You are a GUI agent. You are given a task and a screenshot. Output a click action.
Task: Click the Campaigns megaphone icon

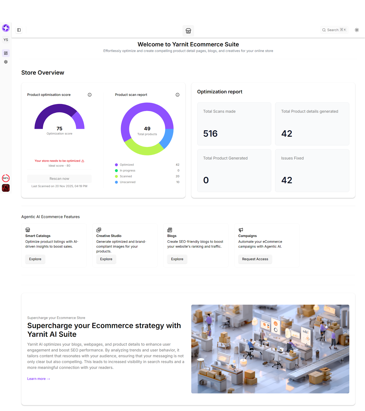coord(241,230)
